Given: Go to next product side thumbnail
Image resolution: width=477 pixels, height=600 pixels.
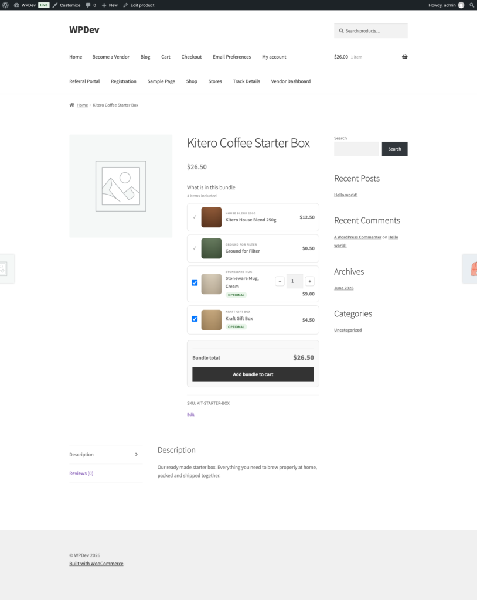Looking at the screenshot, I should [471, 268].
